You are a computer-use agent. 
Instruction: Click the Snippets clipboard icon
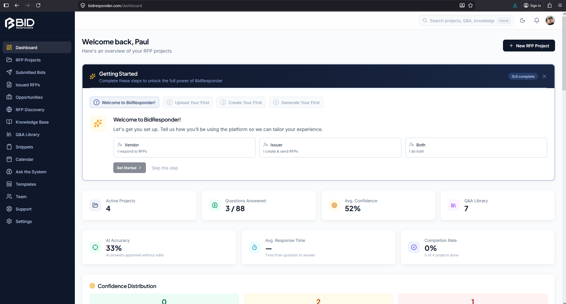point(9,147)
